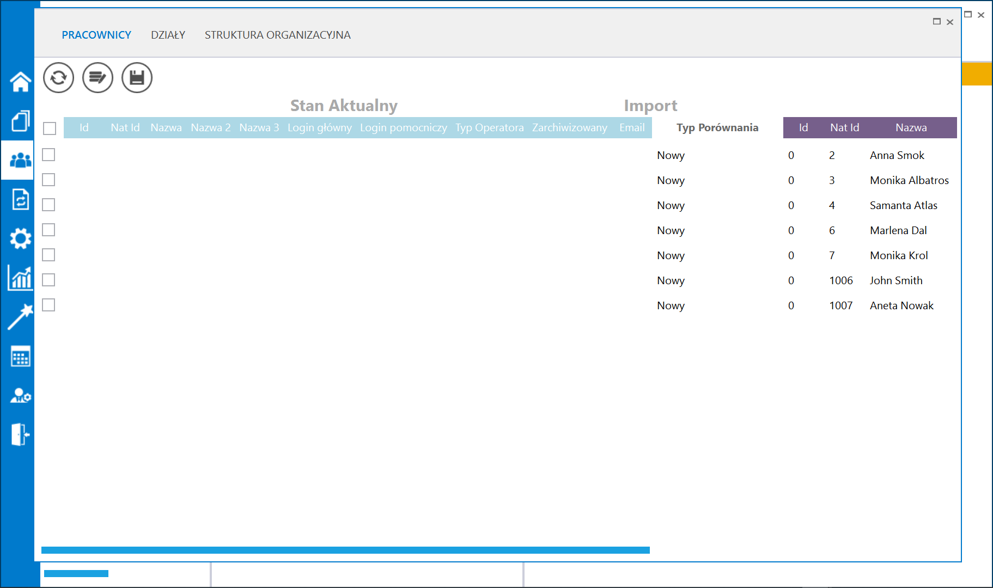Check the box for Anna Smok row

[48, 155]
